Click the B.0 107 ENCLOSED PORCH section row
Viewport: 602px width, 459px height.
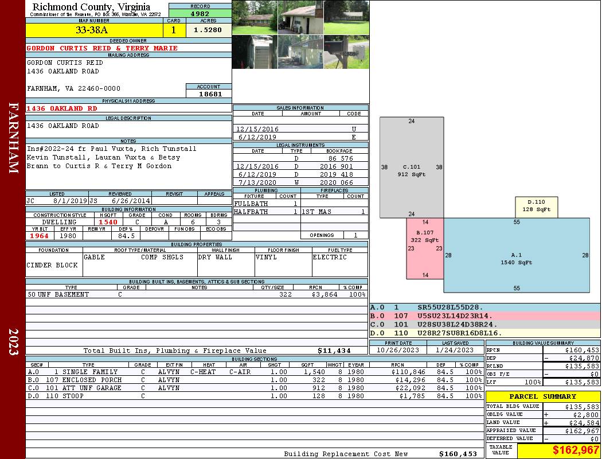click(x=254, y=380)
